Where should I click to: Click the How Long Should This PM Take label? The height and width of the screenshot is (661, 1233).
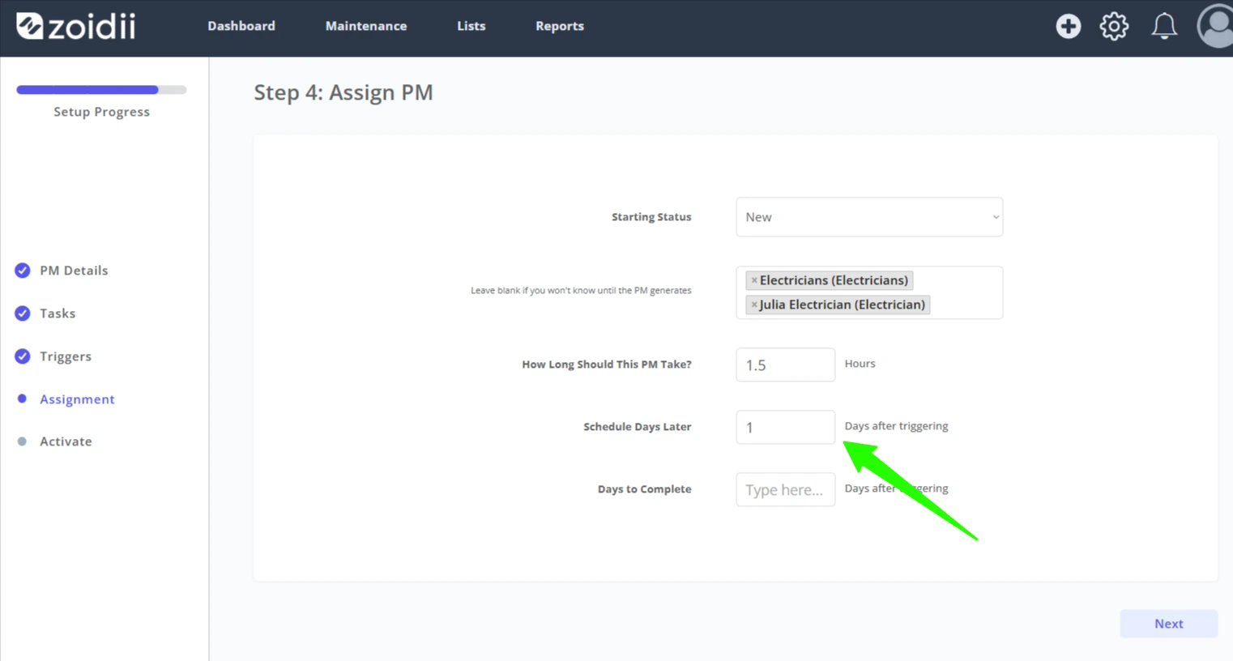607,365
